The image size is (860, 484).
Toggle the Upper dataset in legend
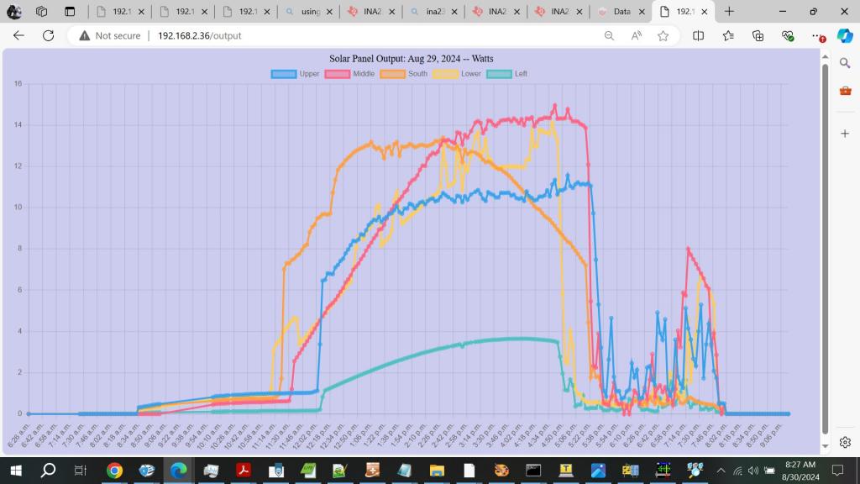pos(284,74)
